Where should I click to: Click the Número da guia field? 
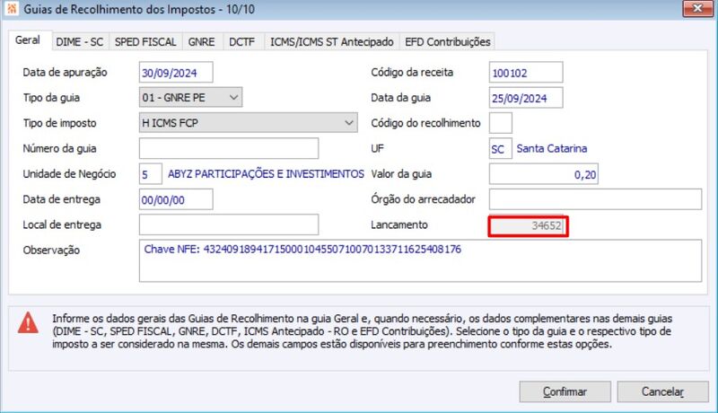point(229,148)
